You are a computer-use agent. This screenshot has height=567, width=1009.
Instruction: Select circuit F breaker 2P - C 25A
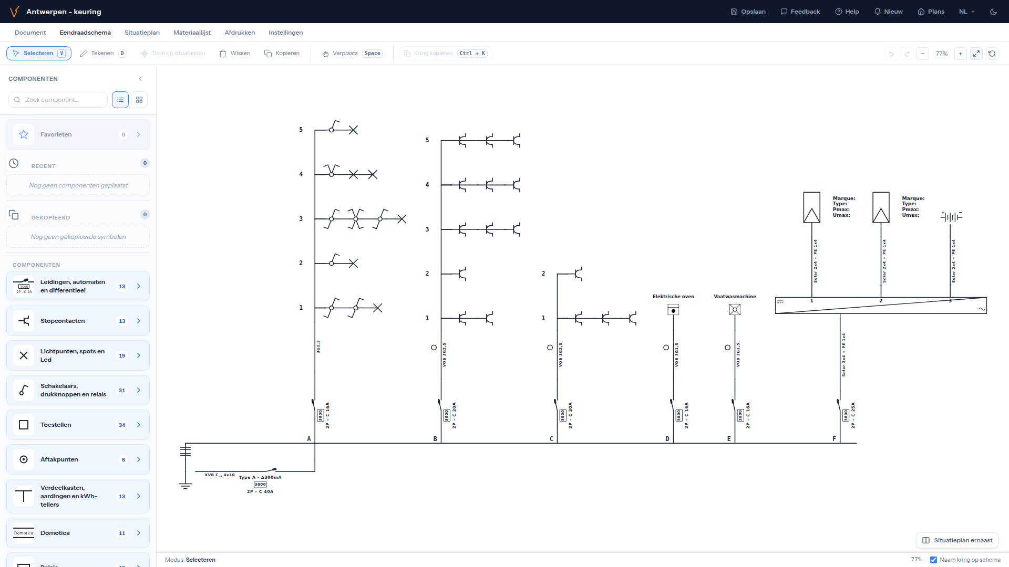[846, 415]
